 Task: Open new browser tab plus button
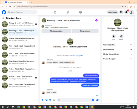[x=31, y=2]
